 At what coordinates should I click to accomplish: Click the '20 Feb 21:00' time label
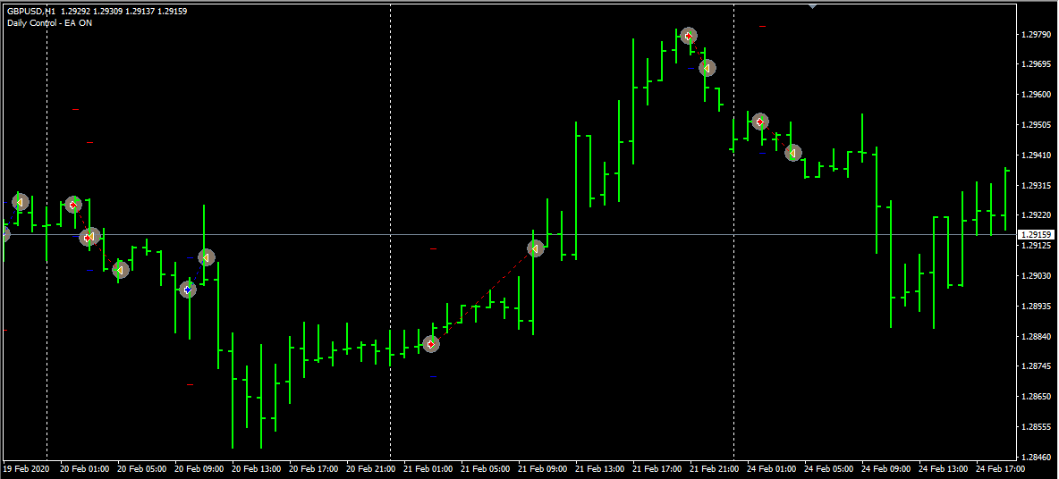point(369,468)
